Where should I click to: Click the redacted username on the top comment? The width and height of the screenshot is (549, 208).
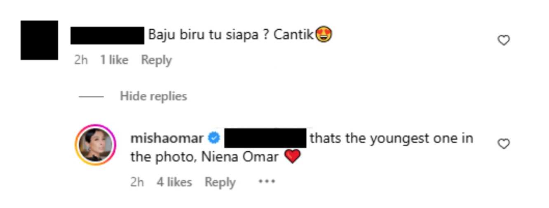point(107,35)
